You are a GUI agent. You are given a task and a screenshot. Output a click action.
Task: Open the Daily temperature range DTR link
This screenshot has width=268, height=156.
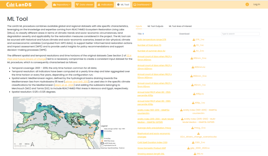[x=152, y=40]
